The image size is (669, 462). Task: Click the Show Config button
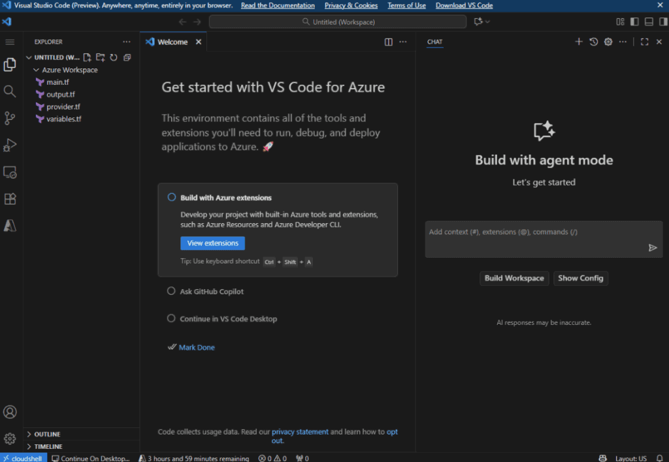581,278
